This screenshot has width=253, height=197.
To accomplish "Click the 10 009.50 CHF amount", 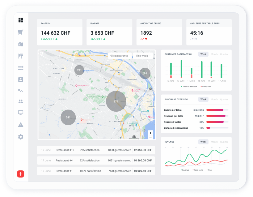I will click(143, 171).
